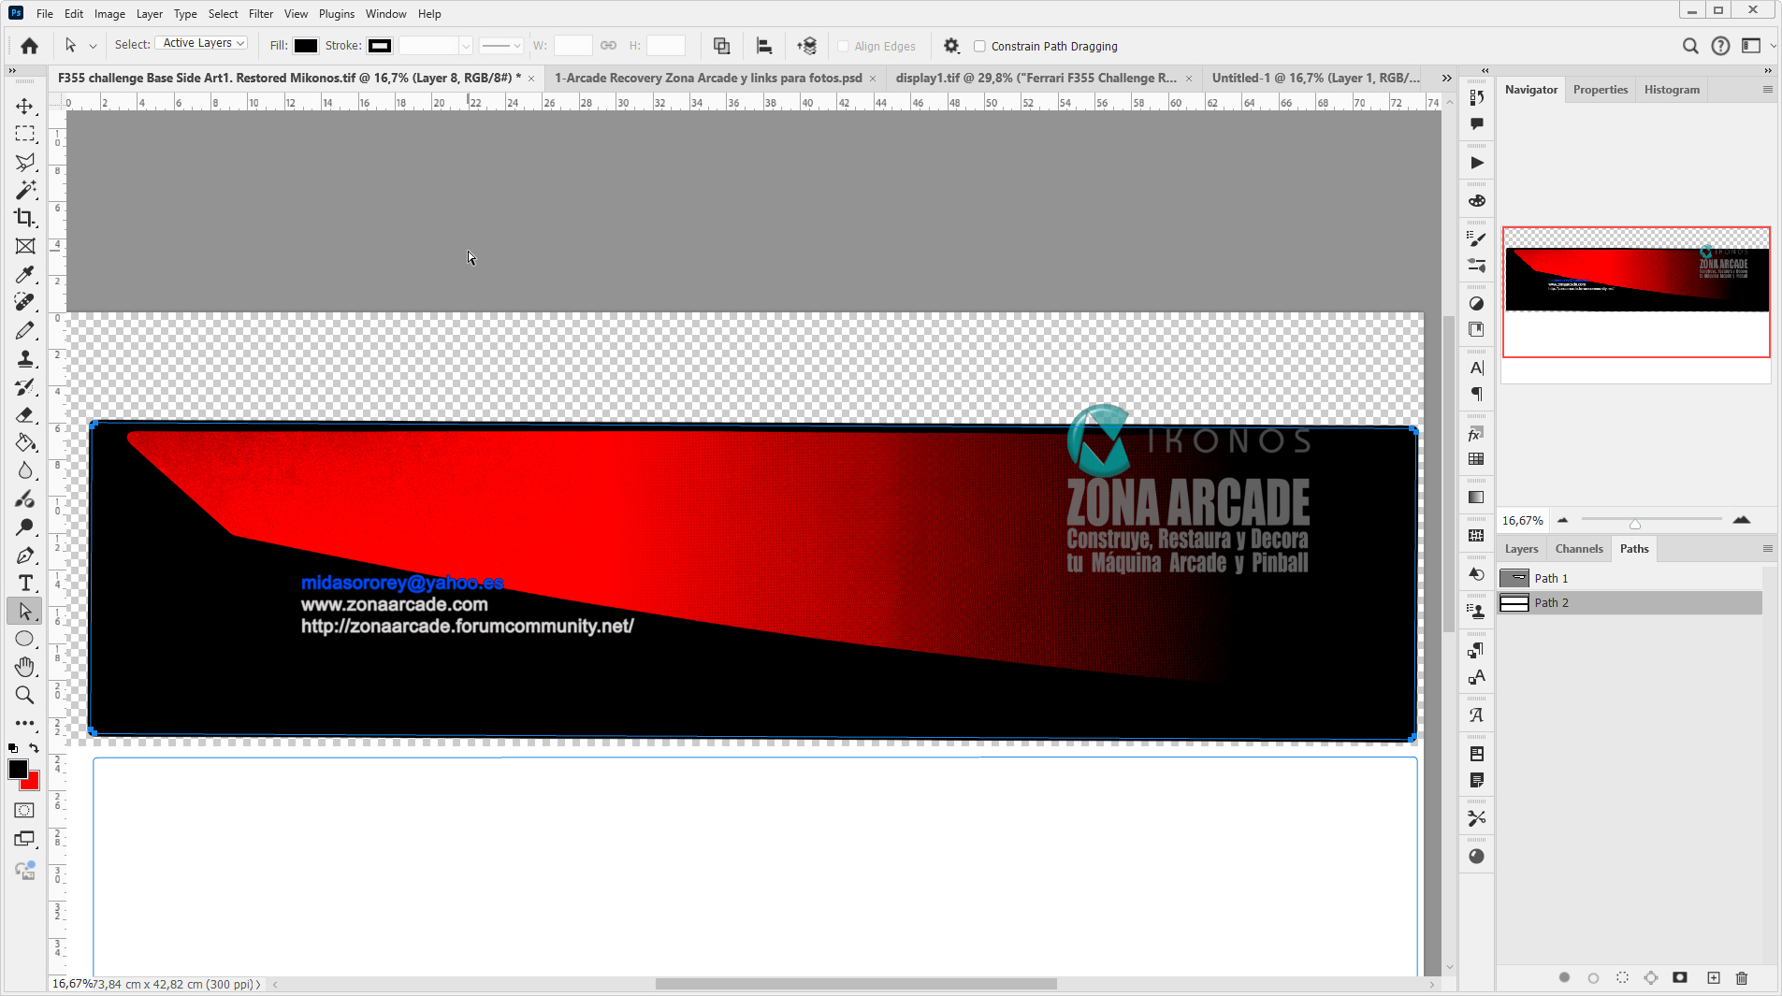This screenshot has height=996, width=1782.
Task: Select the Eraser tool
Action: click(x=25, y=415)
